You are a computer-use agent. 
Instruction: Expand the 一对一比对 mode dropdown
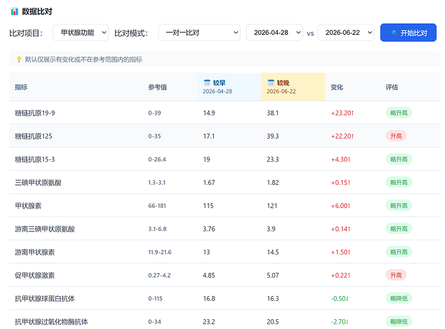click(199, 33)
